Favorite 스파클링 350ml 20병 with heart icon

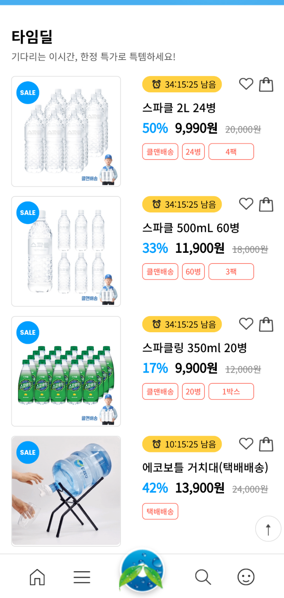246,324
